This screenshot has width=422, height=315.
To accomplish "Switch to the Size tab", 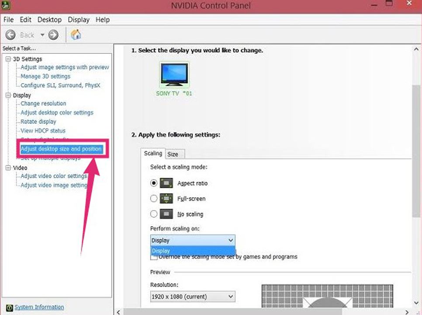I will (x=173, y=154).
